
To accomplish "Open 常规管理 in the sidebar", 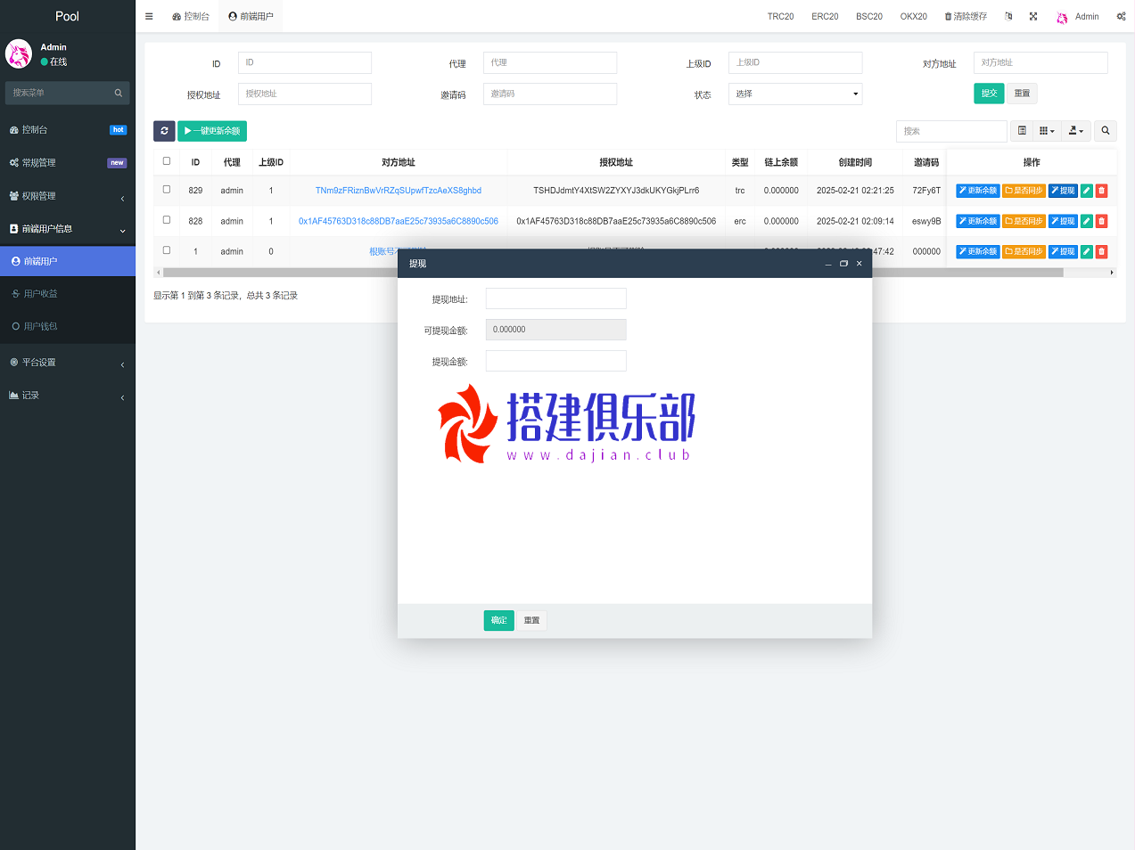I will pos(68,163).
